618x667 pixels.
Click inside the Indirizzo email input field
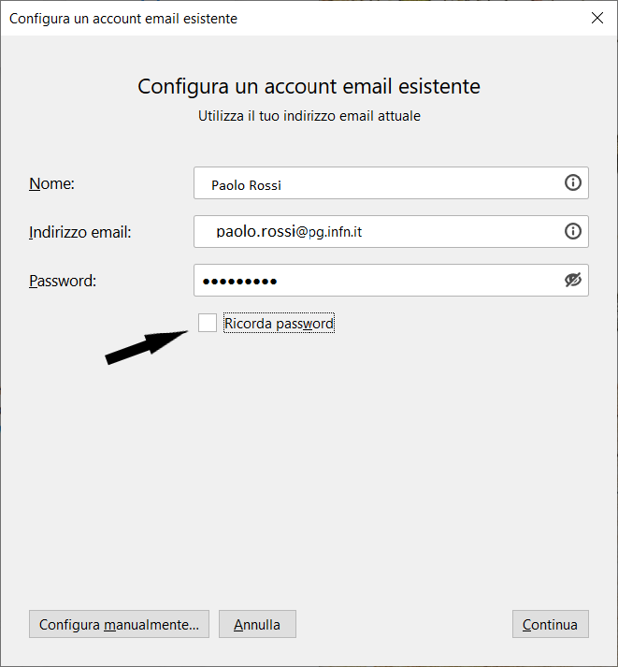tap(391, 231)
